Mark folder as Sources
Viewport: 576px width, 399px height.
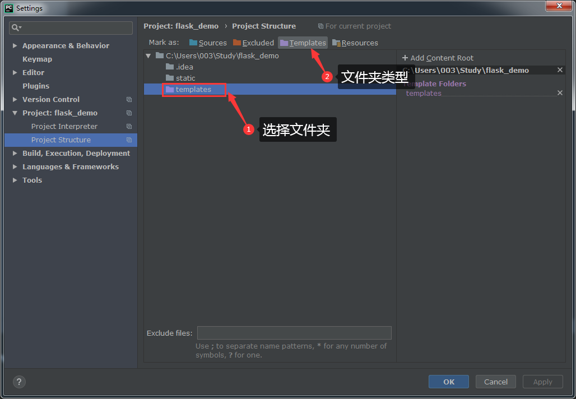(208, 43)
